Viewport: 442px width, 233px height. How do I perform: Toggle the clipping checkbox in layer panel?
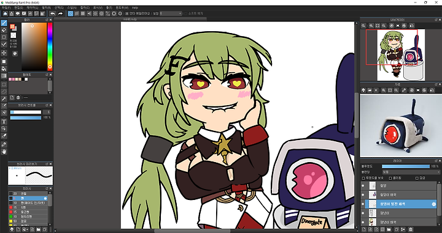tap(390, 178)
